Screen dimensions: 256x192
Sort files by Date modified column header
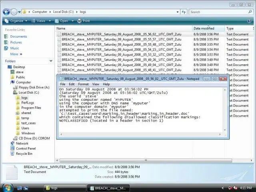point(208,28)
